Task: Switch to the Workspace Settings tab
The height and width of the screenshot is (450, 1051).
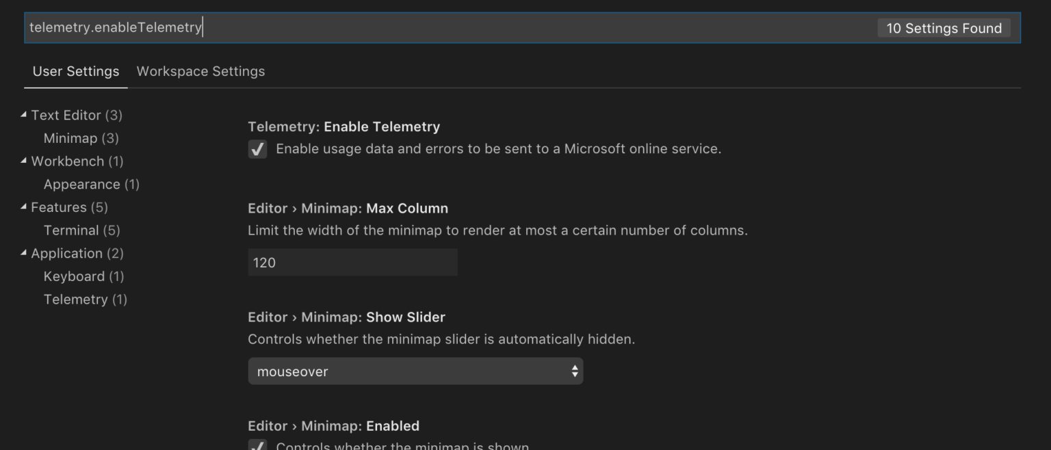Action: point(200,71)
